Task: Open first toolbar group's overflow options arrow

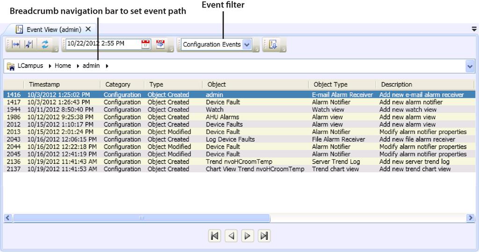Action: tap(56, 49)
